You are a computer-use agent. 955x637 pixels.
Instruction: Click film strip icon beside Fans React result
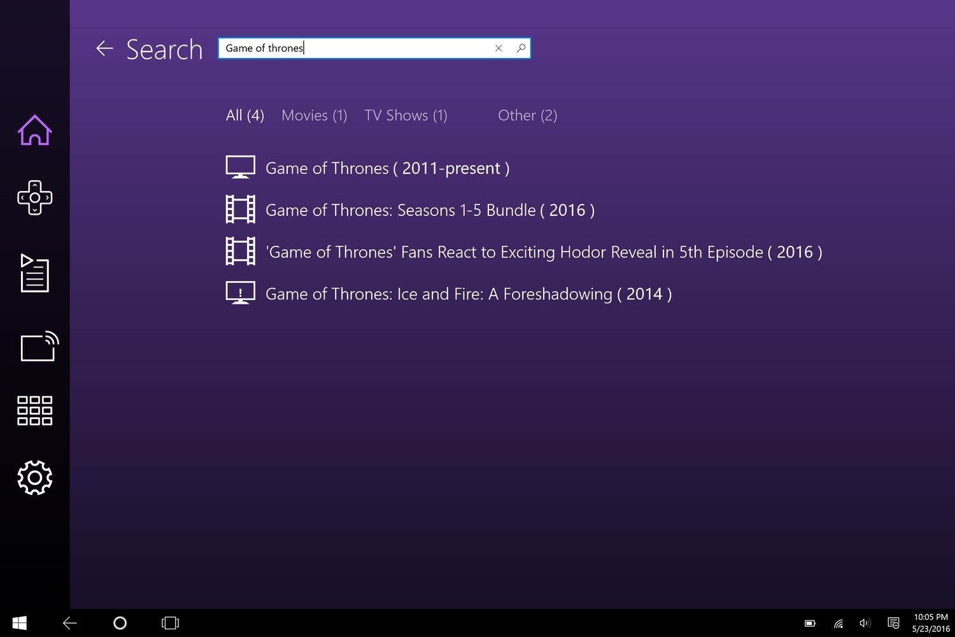(241, 251)
